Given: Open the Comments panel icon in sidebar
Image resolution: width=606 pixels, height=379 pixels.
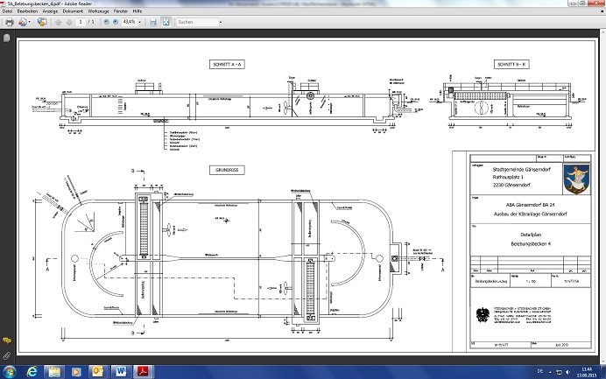Looking at the screenshot, I should tap(7, 340).
